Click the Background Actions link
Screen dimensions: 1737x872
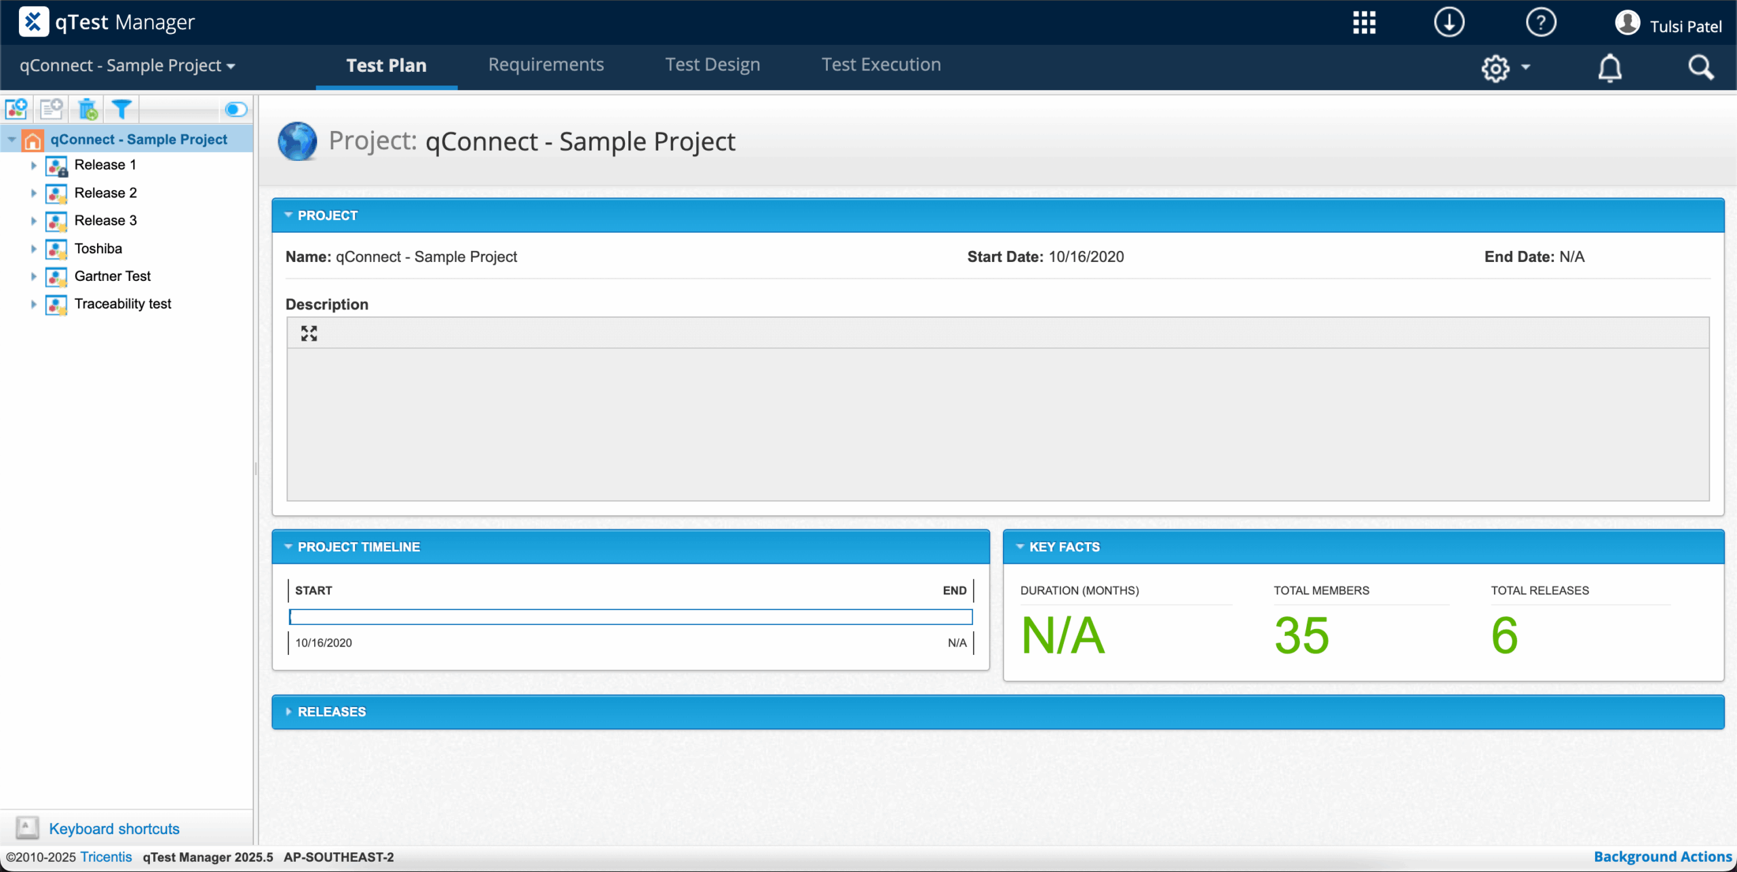(1662, 856)
